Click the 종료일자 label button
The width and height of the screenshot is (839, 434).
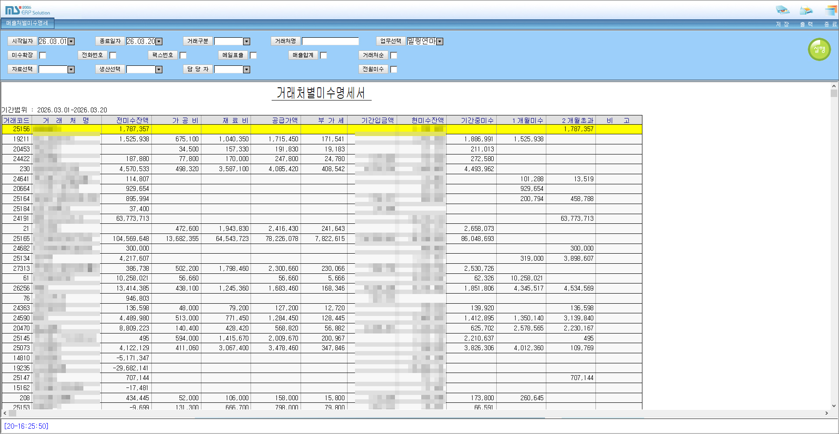(110, 41)
